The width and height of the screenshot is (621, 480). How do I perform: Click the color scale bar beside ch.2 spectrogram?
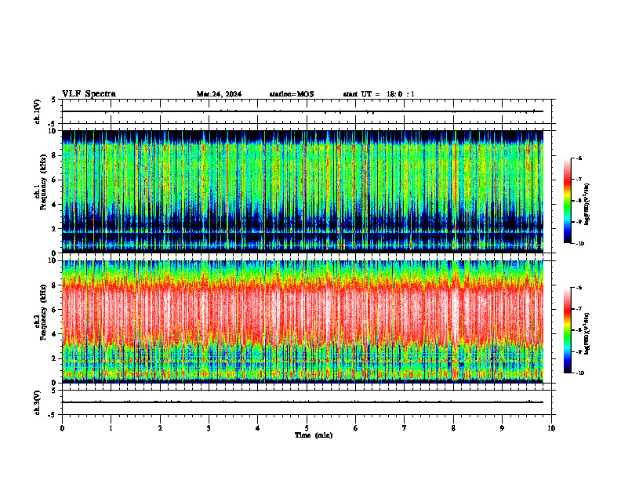tap(567, 330)
